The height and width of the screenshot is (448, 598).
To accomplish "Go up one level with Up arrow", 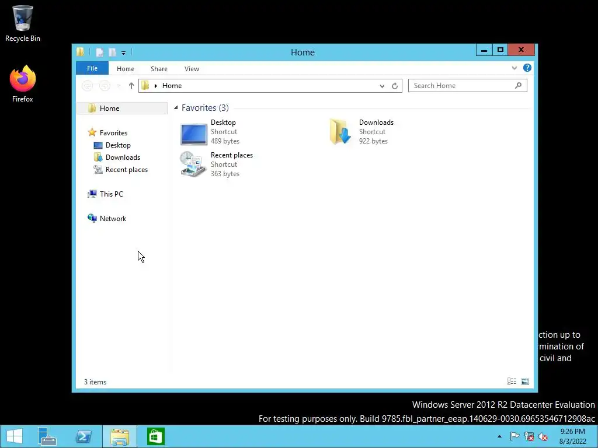I will coord(131,86).
